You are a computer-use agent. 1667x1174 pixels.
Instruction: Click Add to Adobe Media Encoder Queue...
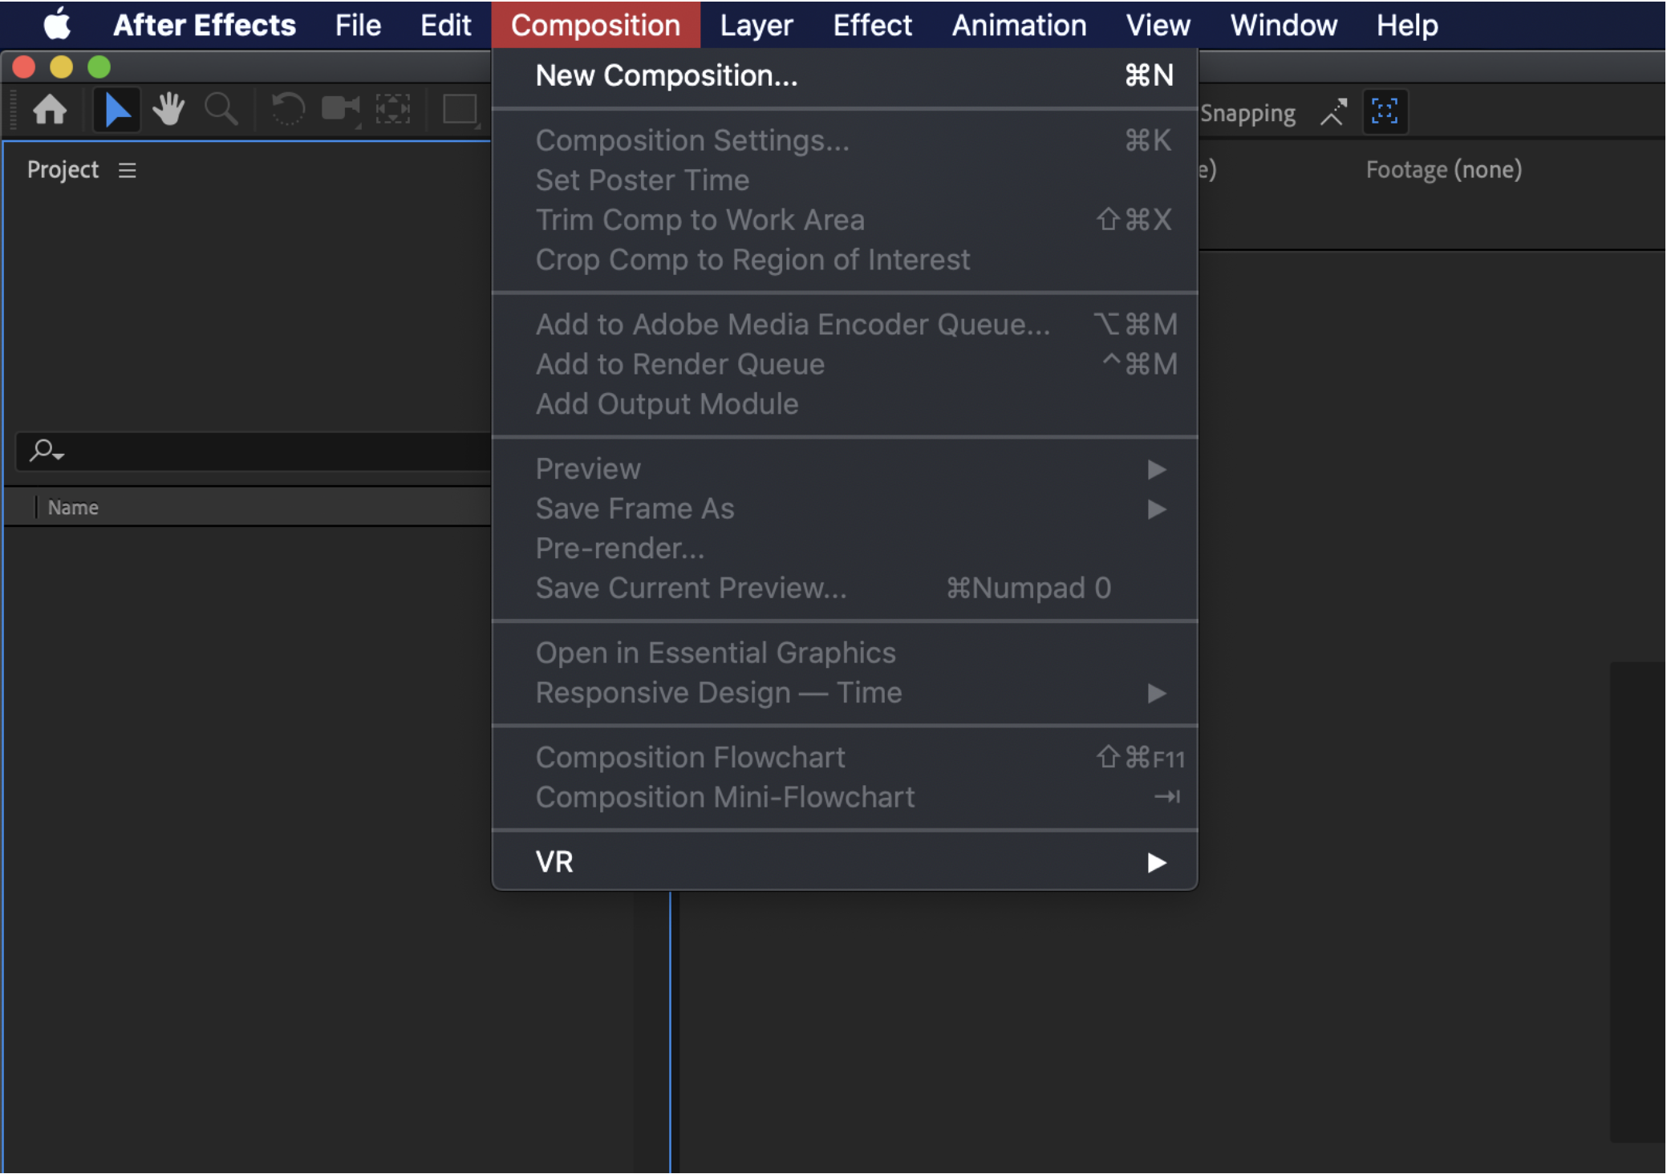845,325
